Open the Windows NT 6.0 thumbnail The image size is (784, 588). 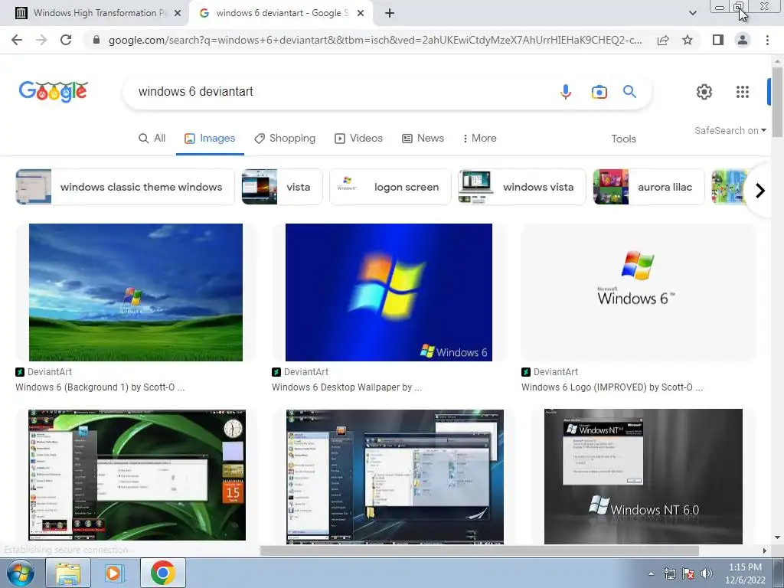pos(643,476)
